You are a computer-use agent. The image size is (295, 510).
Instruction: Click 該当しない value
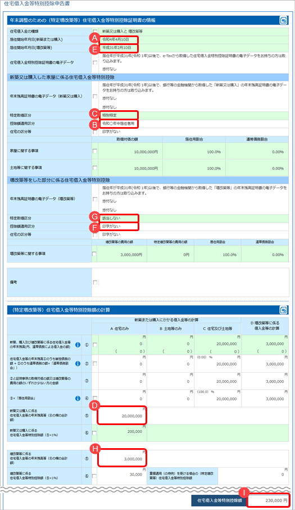(x=111, y=218)
